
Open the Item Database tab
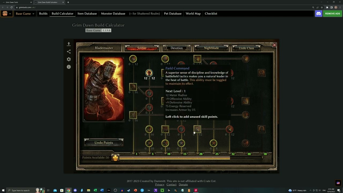(87, 14)
